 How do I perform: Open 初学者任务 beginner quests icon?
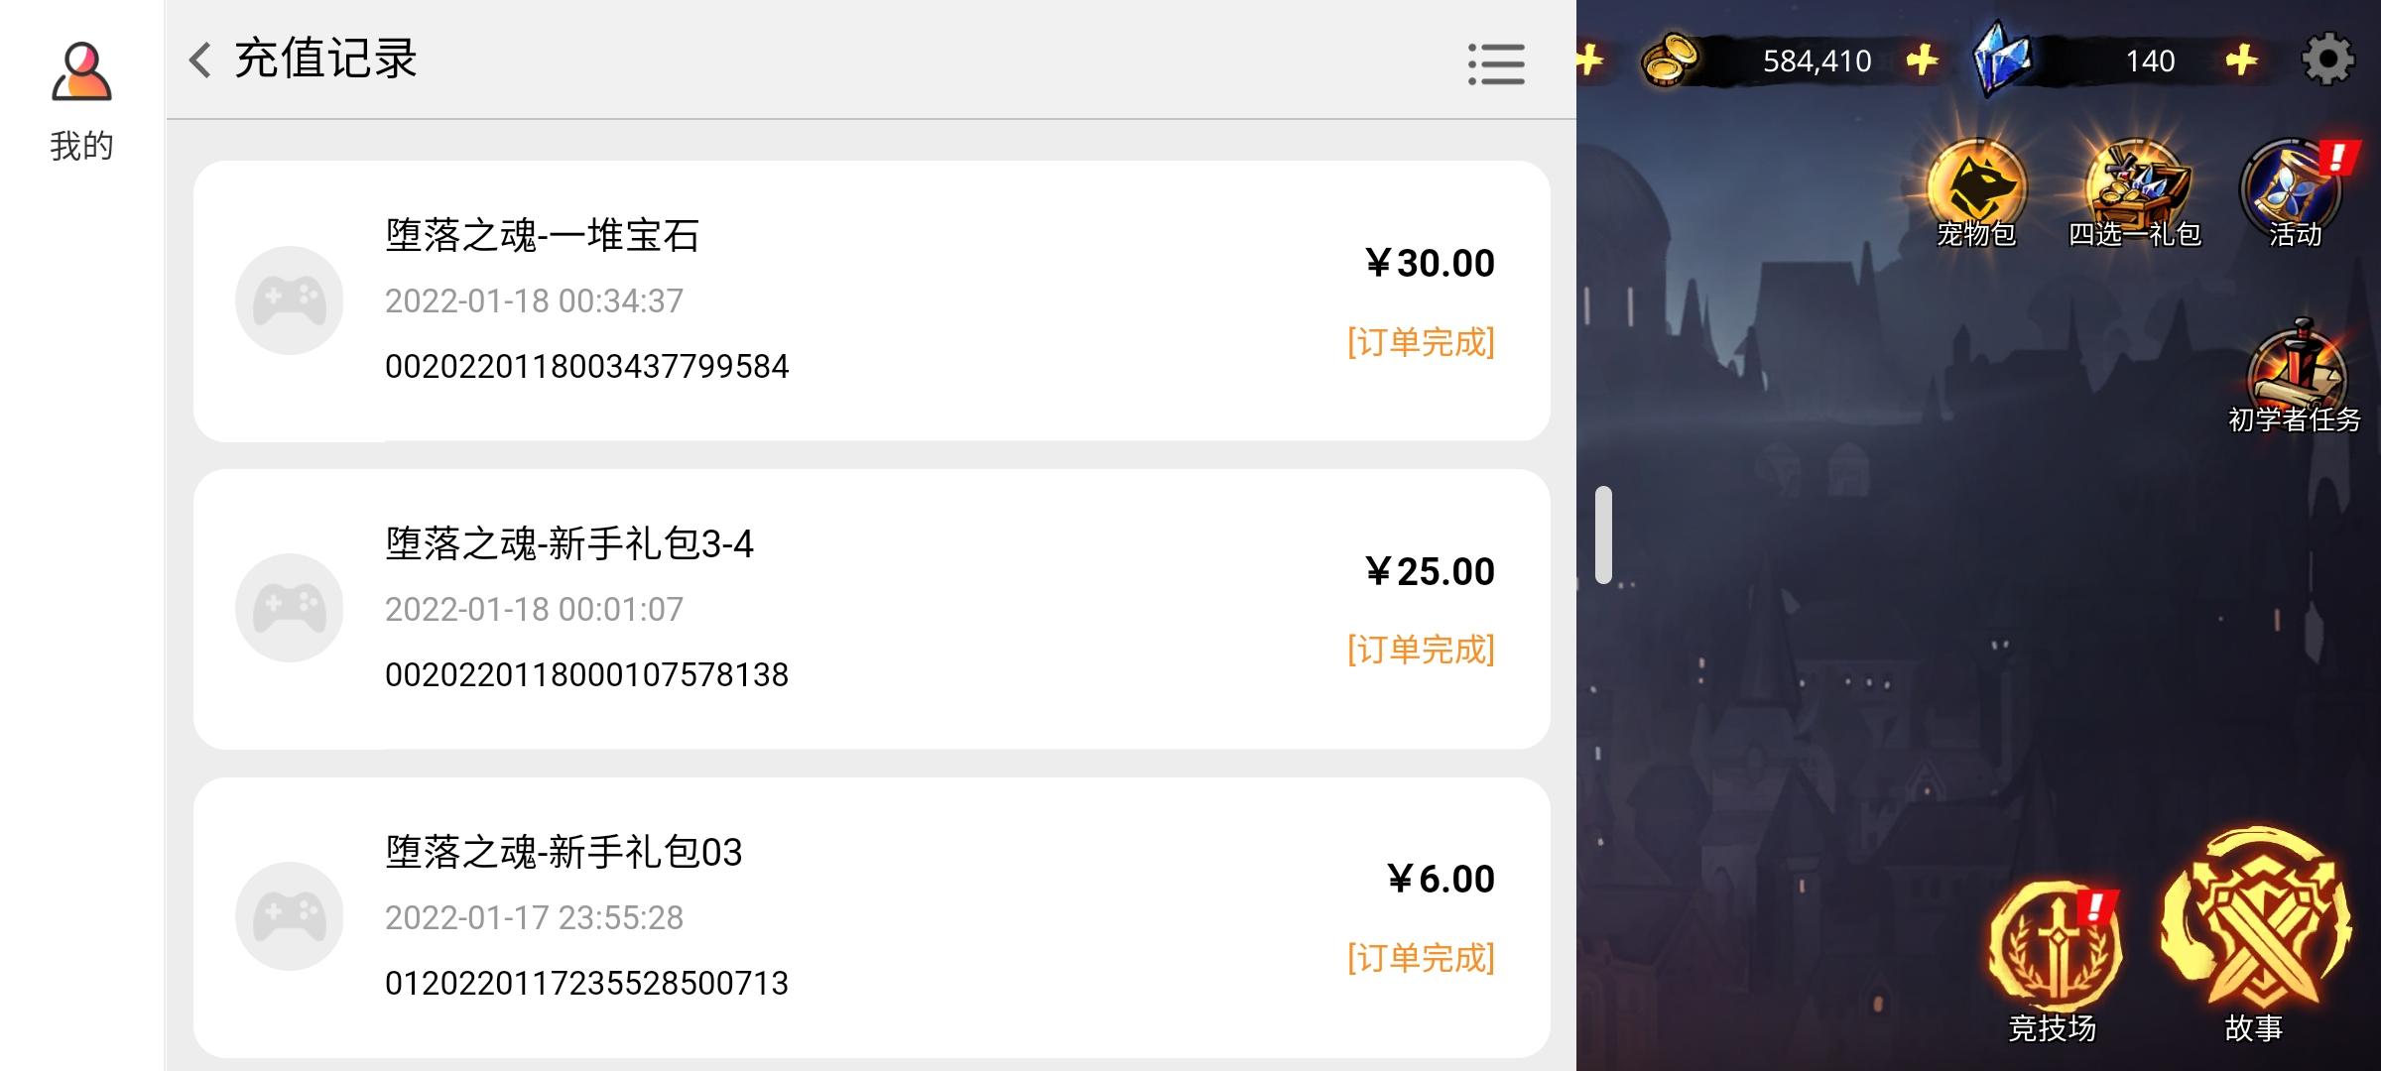click(2296, 377)
